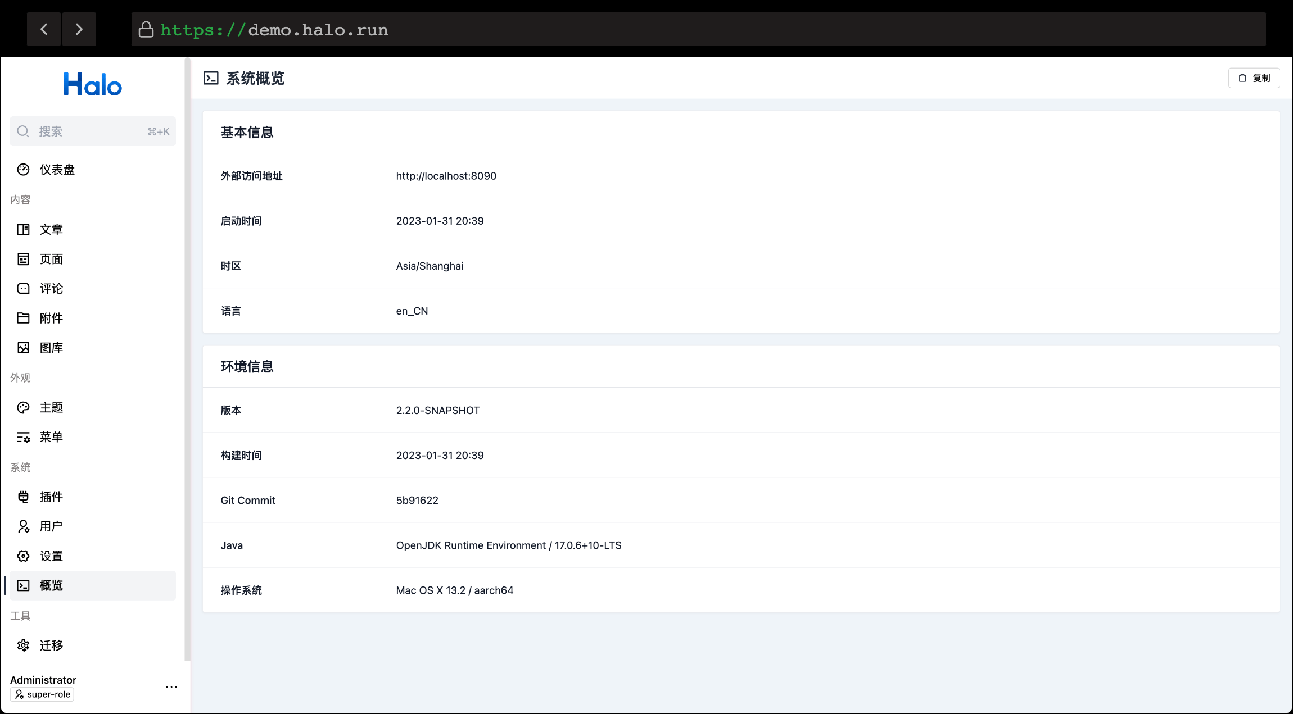Click the demo.halo.run address bar

697,29
